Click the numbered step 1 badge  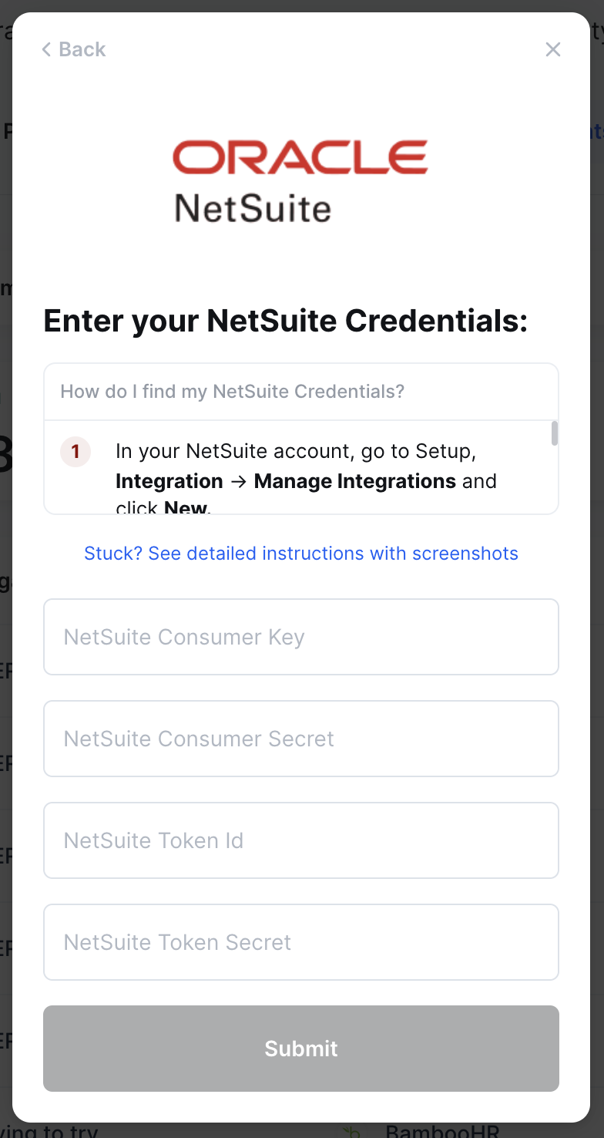point(75,452)
